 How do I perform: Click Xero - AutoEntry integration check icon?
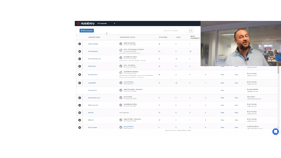pyautogui.click(x=121, y=66)
